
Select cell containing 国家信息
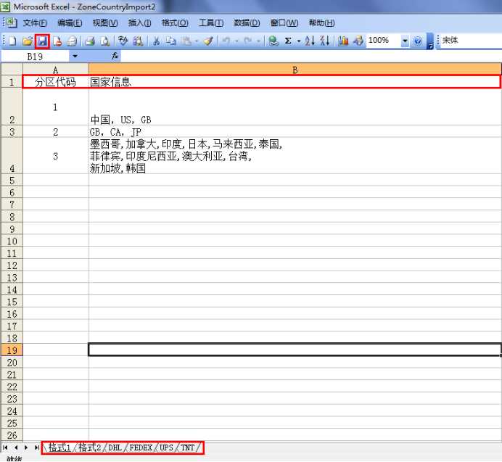pos(294,82)
